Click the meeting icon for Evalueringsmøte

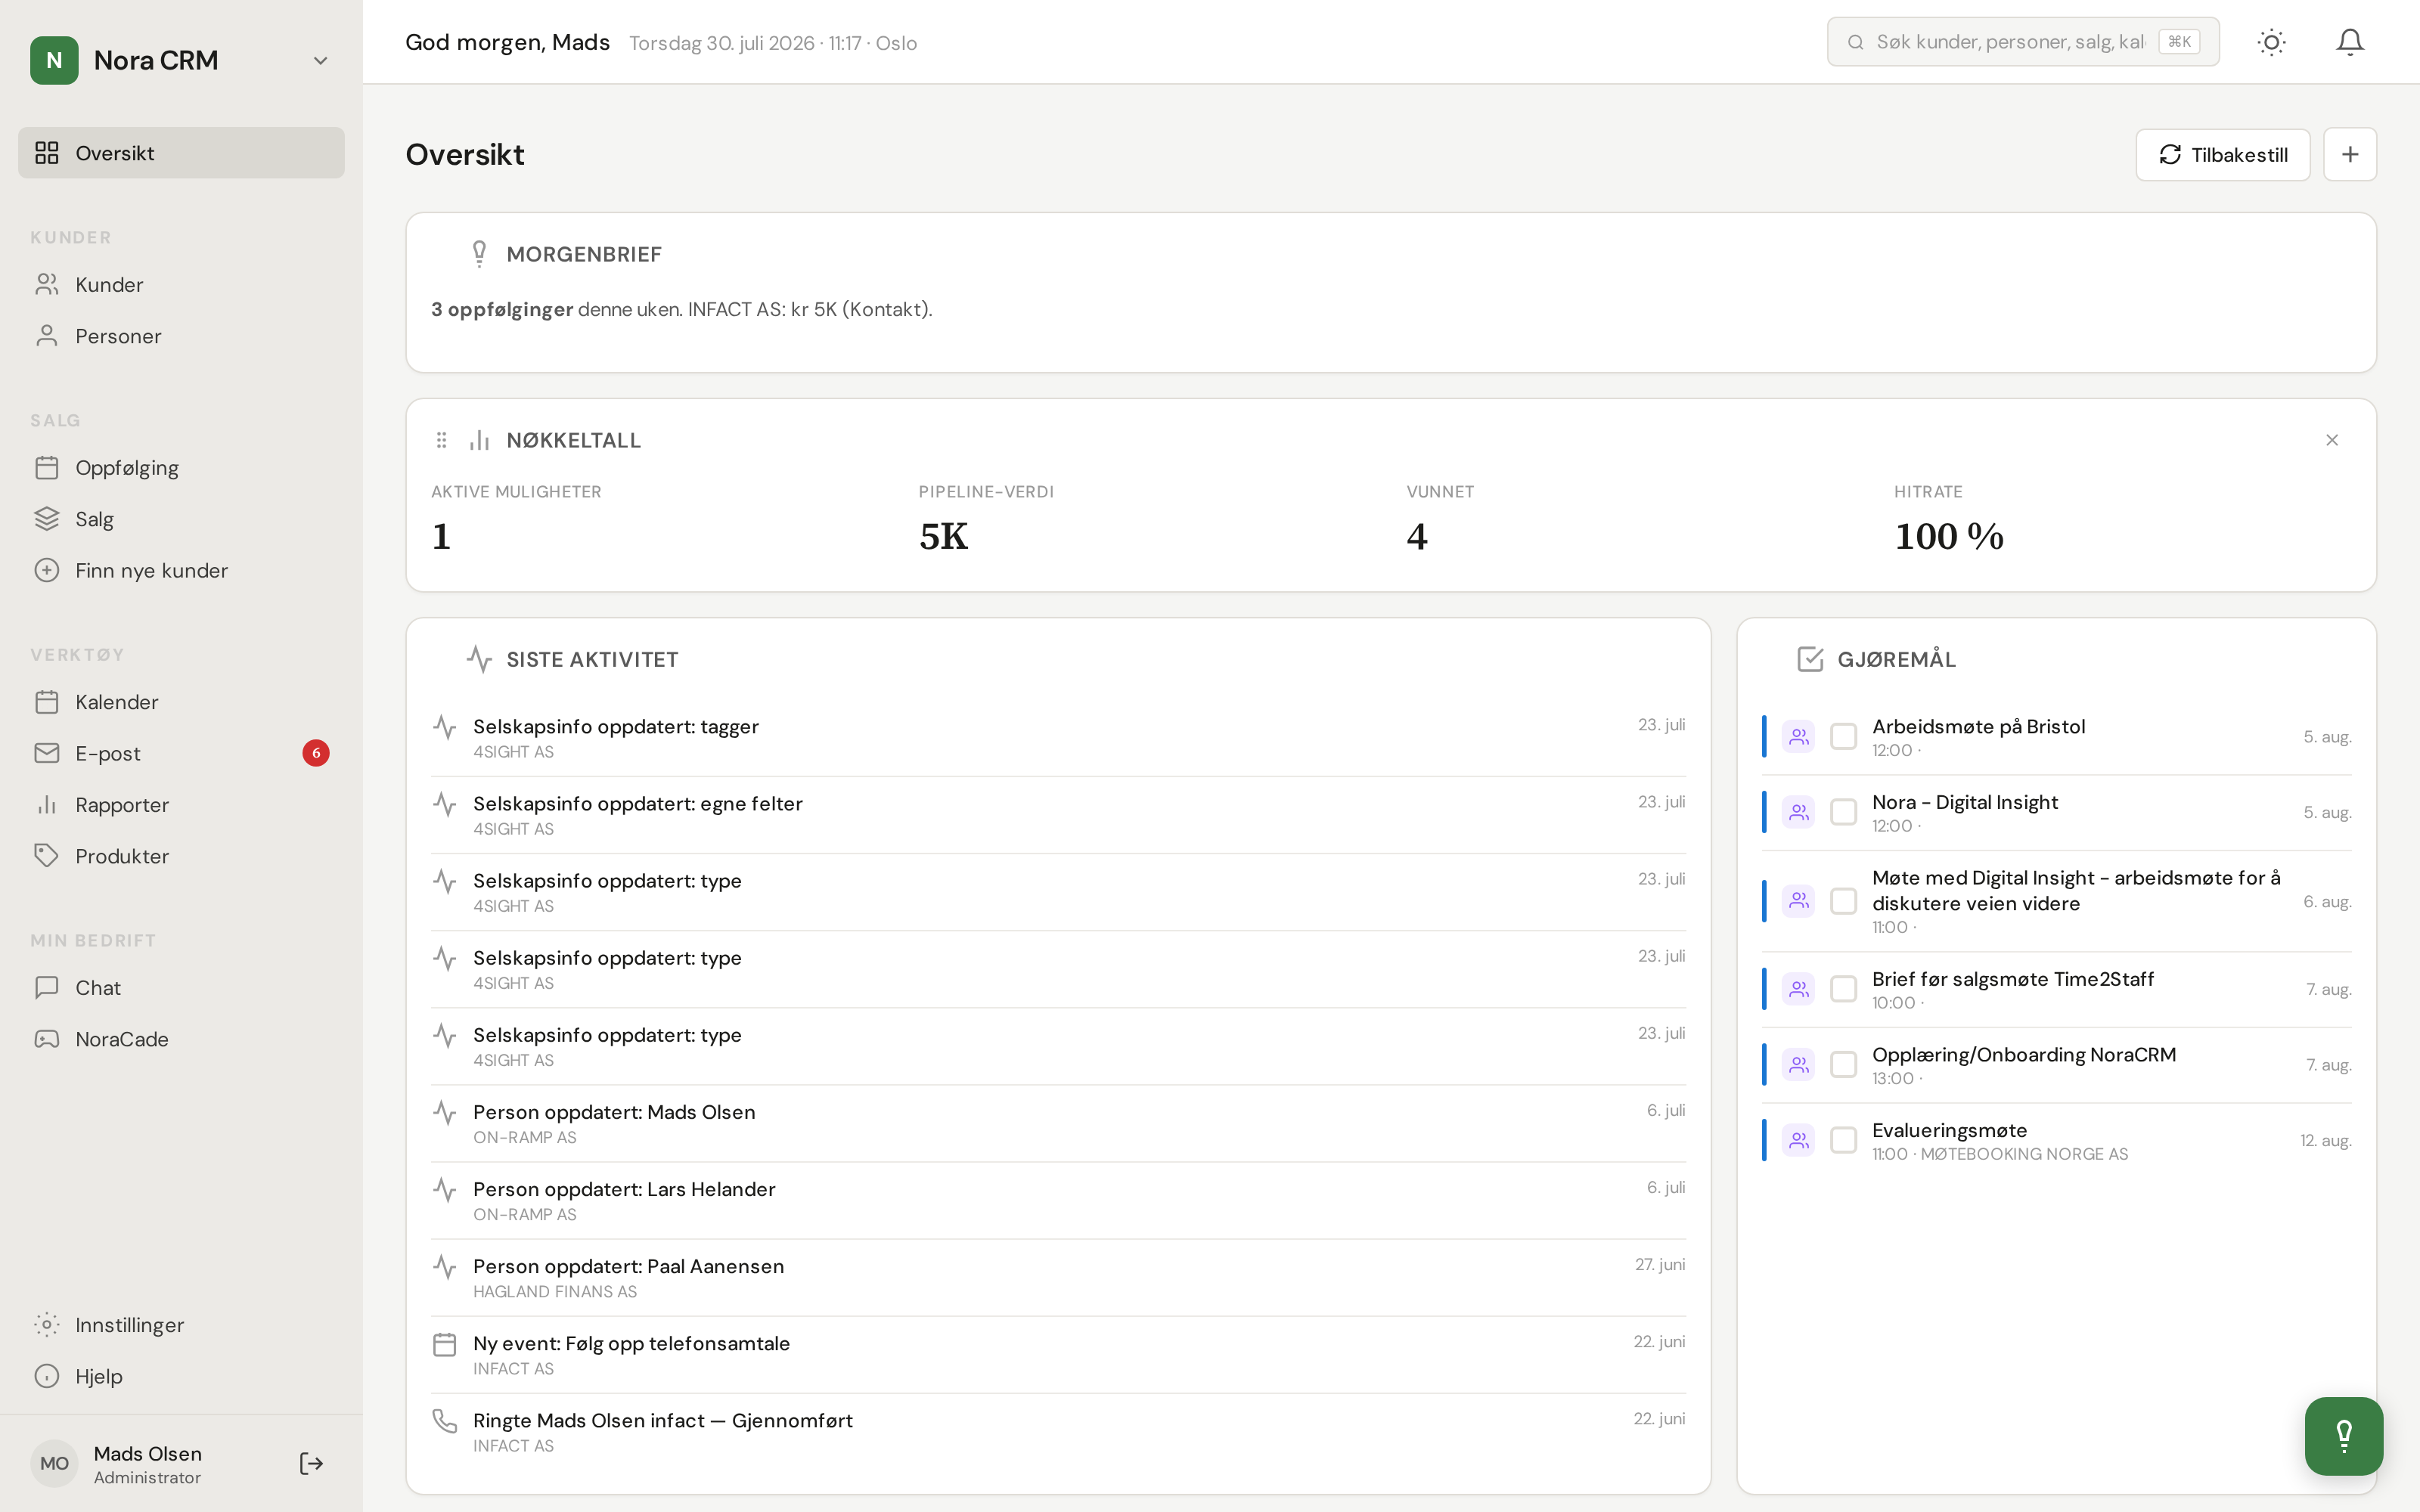(x=1798, y=1140)
